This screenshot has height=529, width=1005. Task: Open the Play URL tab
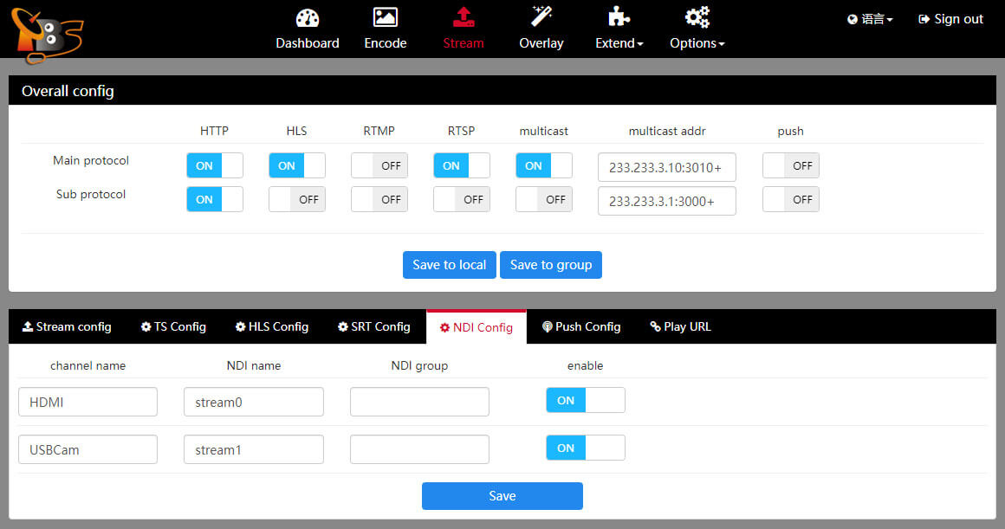(680, 326)
